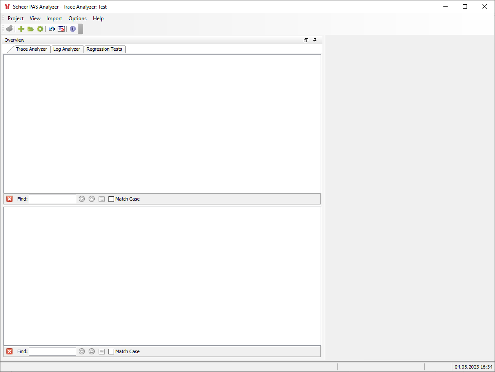Click the find-previous up arrow in lower Find bar

click(91, 351)
